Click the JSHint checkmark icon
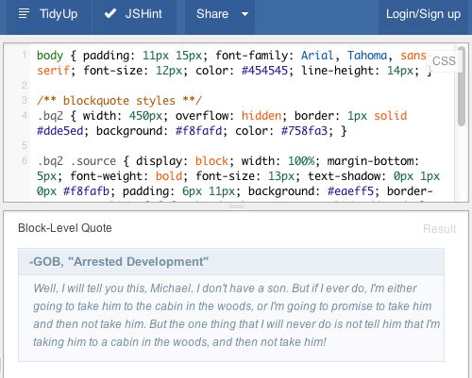This screenshot has width=472, height=378. coord(110,13)
